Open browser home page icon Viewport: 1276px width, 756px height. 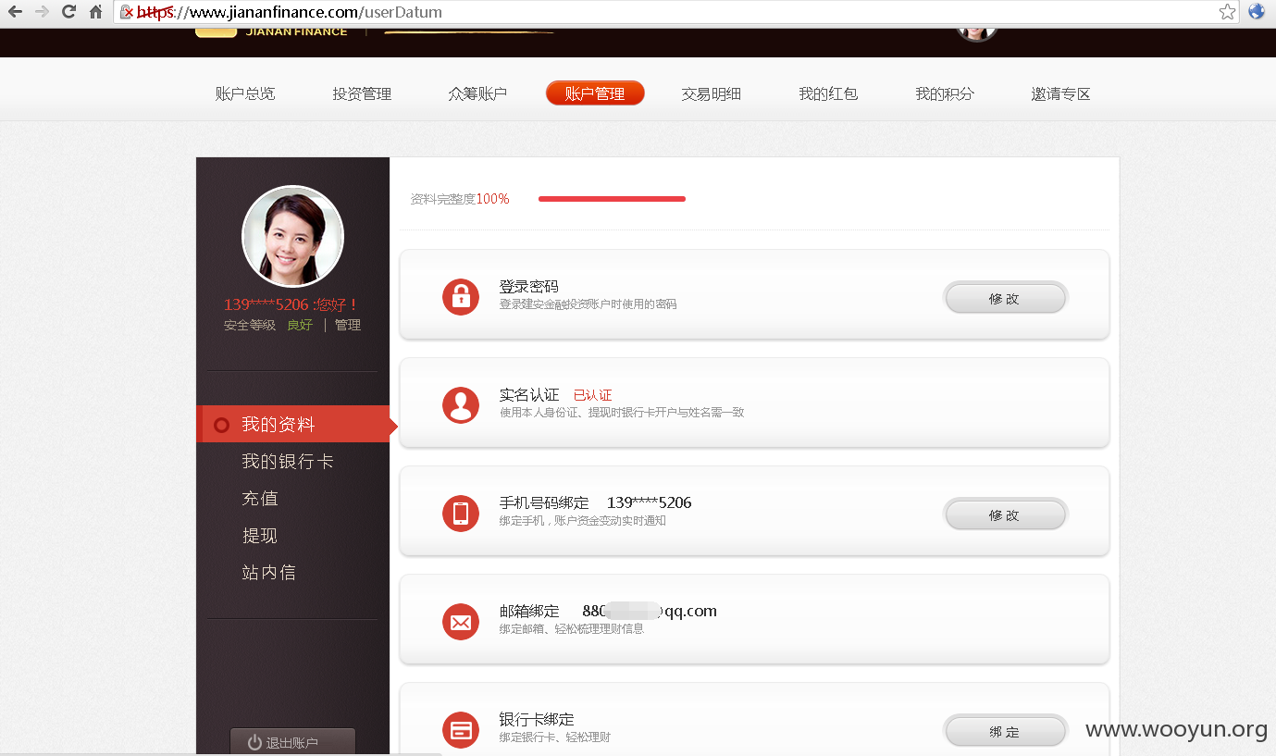click(x=95, y=12)
